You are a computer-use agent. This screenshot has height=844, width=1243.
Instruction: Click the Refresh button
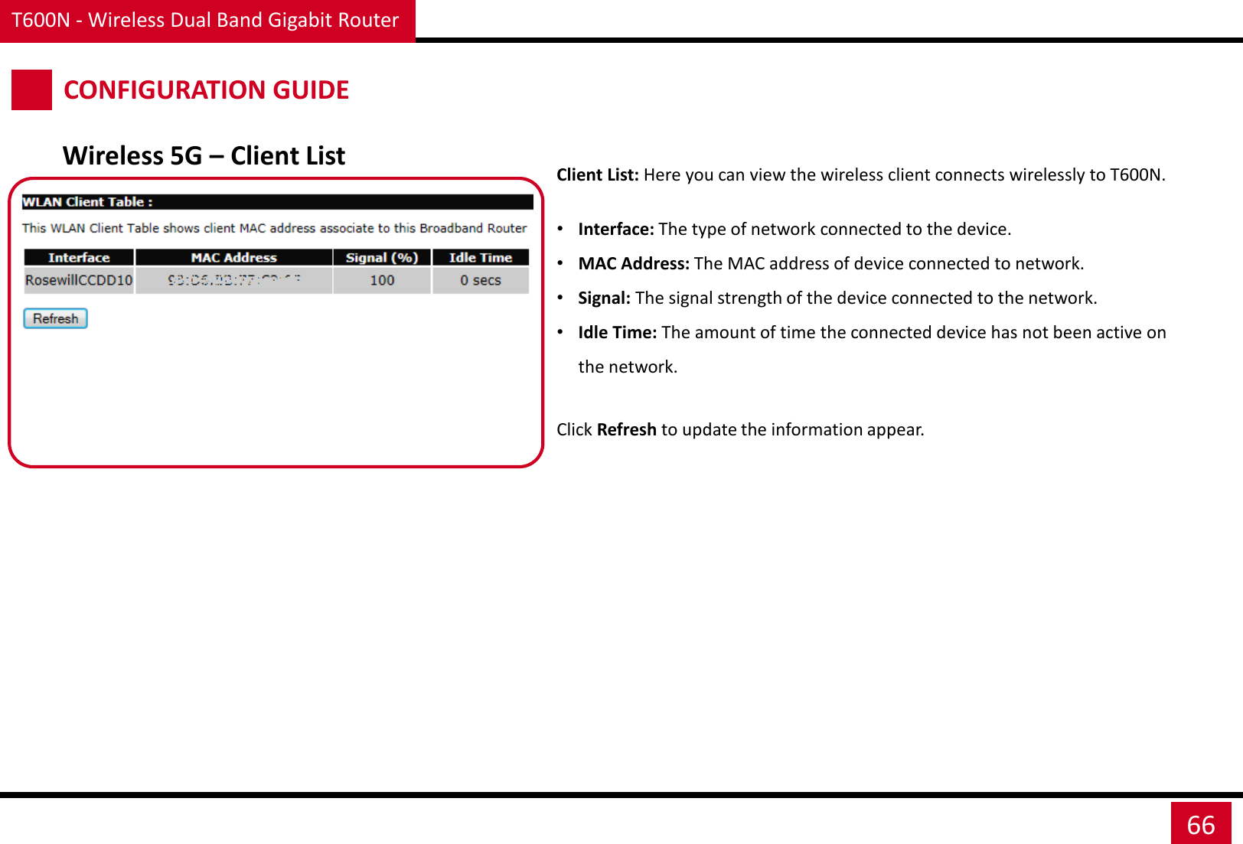coord(56,318)
